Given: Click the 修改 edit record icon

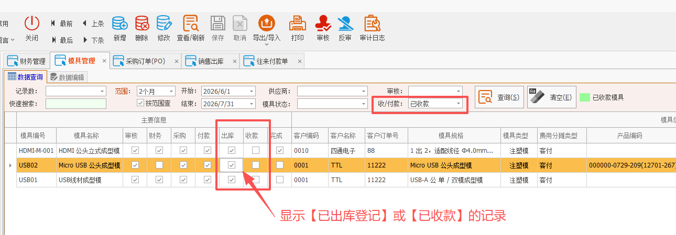Looking at the screenshot, I should 163,23.
